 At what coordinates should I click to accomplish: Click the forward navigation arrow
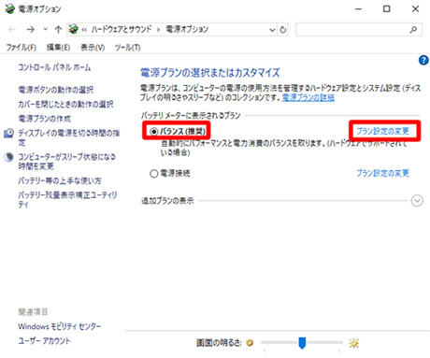31,30
